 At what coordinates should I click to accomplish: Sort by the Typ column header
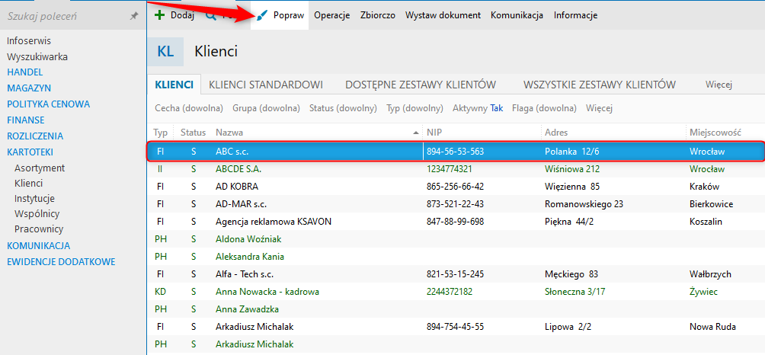(x=160, y=132)
